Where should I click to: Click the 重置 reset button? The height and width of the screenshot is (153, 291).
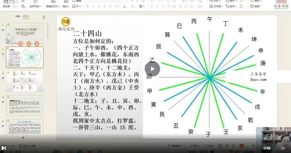77,1
